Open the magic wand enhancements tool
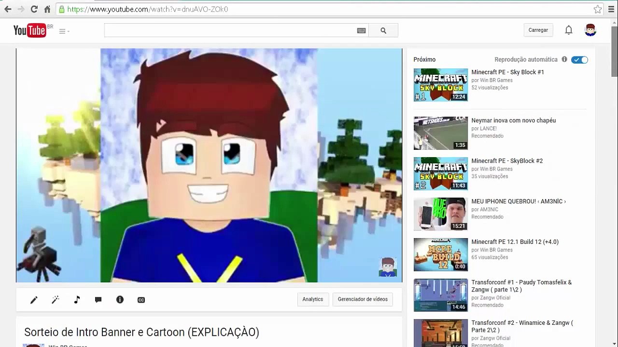Image resolution: width=618 pixels, height=347 pixels. (x=56, y=300)
